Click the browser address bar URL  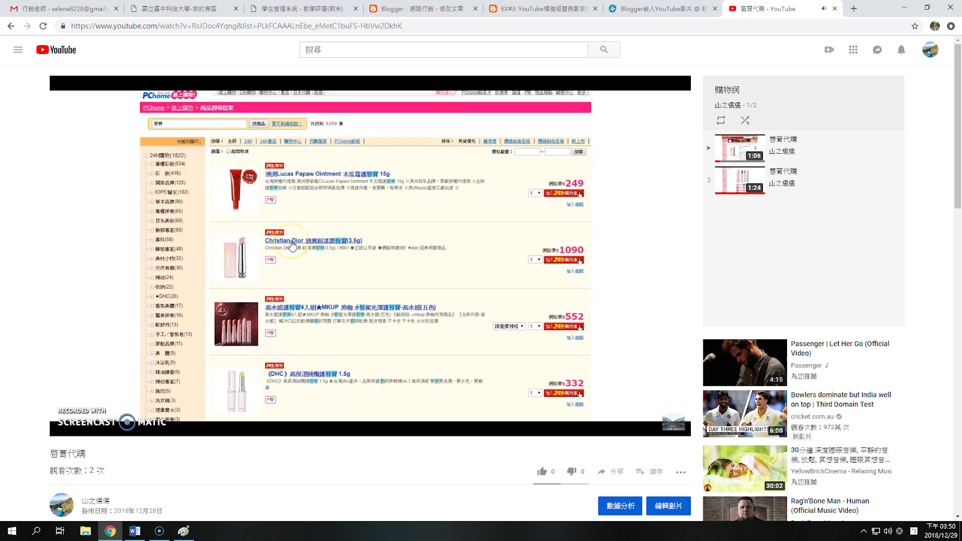point(236,26)
